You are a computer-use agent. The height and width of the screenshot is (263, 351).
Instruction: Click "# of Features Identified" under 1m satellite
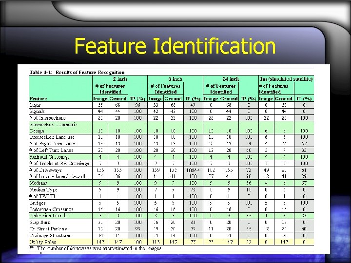[273, 89]
